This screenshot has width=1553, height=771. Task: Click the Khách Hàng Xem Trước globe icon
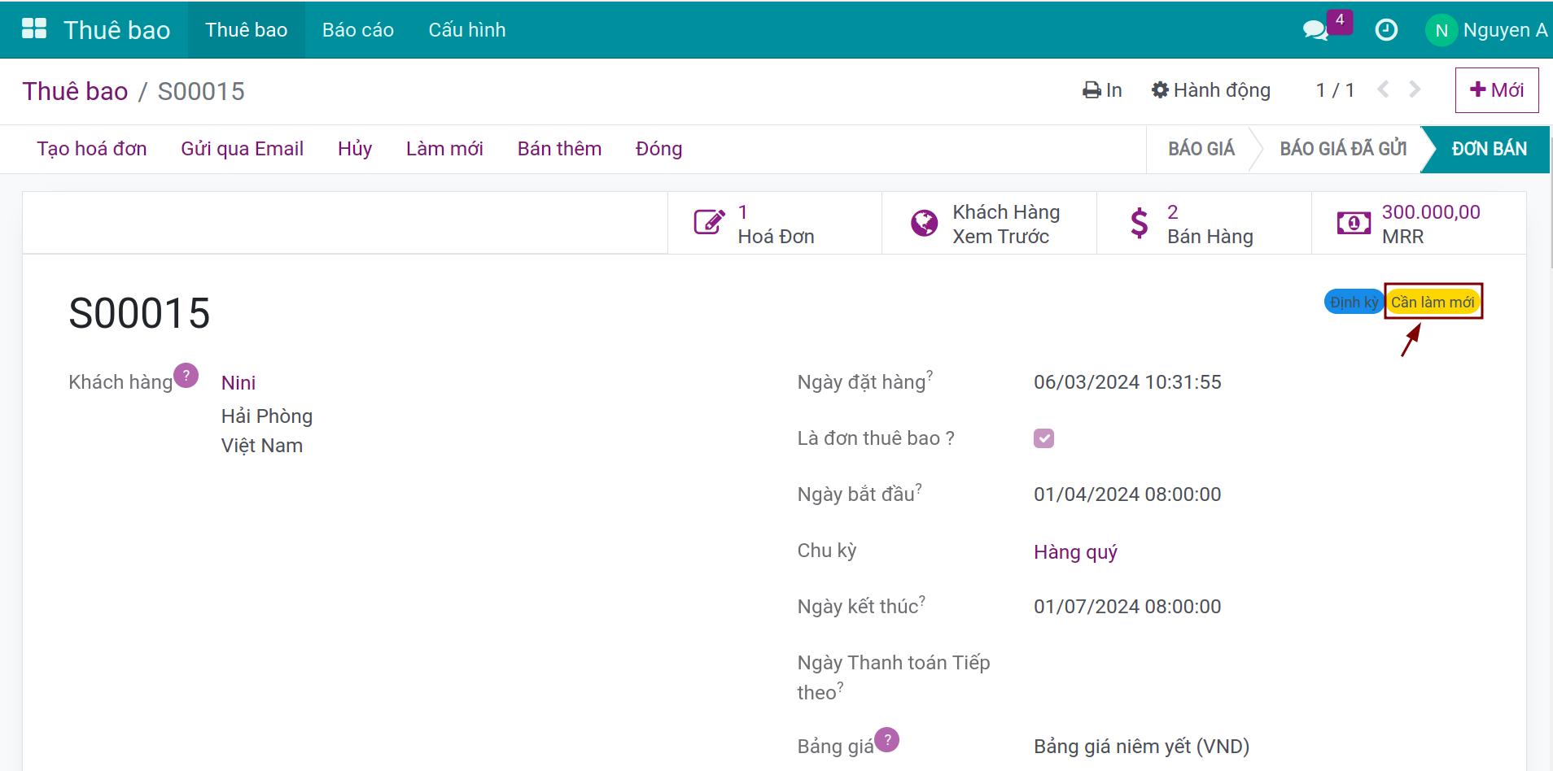924,223
